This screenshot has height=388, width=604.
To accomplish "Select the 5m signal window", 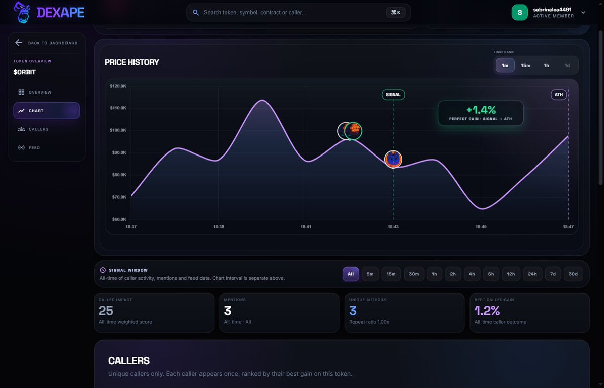I will 370,274.
